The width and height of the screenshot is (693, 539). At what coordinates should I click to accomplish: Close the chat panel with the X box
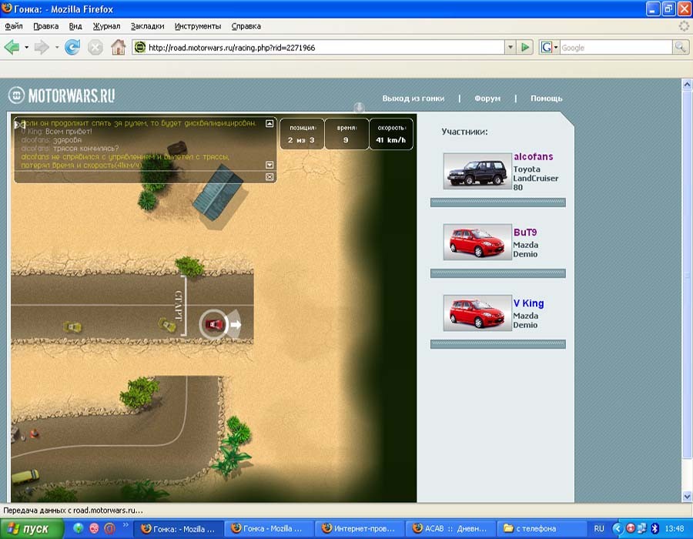269,177
